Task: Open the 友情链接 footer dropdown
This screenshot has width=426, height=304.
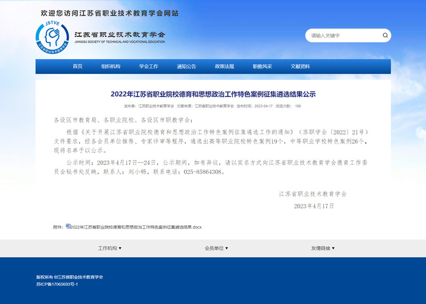Action: pyautogui.click(x=323, y=248)
